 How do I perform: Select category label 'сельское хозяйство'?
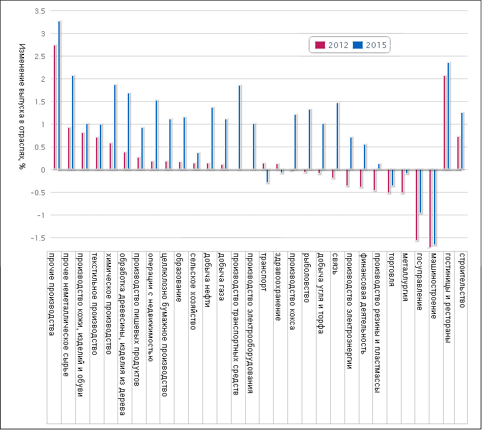click(x=193, y=291)
